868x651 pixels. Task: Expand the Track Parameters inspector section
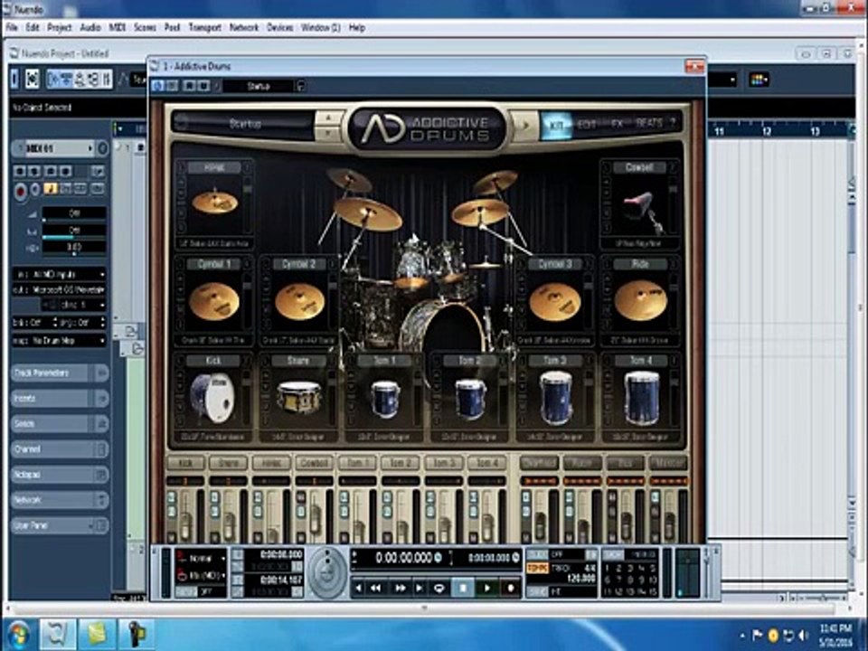click(x=60, y=373)
